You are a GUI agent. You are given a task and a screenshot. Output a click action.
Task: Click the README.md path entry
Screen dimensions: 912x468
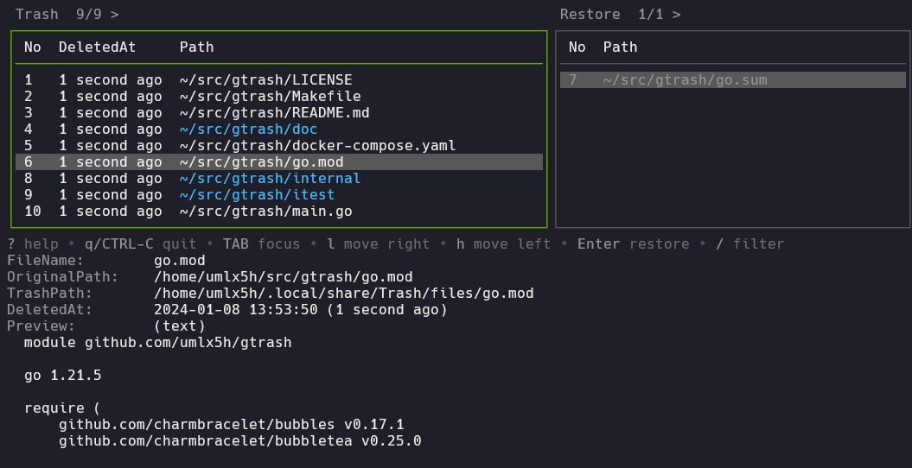tap(274, 112)
